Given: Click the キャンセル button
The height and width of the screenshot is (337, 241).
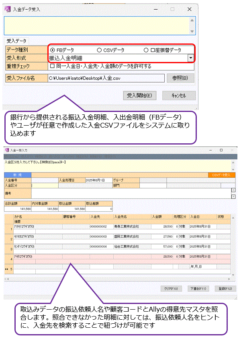Looking at the screenshot, I should click(179, 96).
